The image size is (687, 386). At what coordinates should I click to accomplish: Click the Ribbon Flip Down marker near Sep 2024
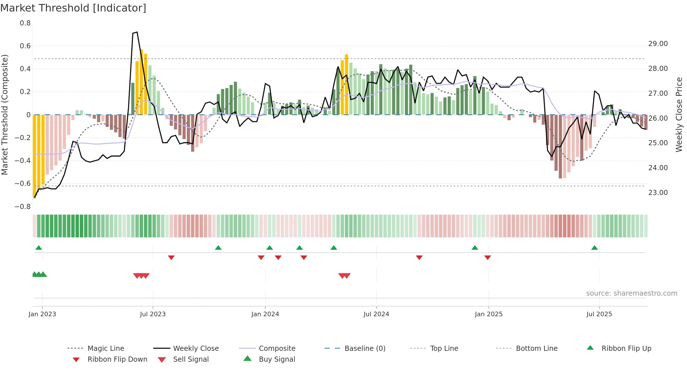pos(419,258)
